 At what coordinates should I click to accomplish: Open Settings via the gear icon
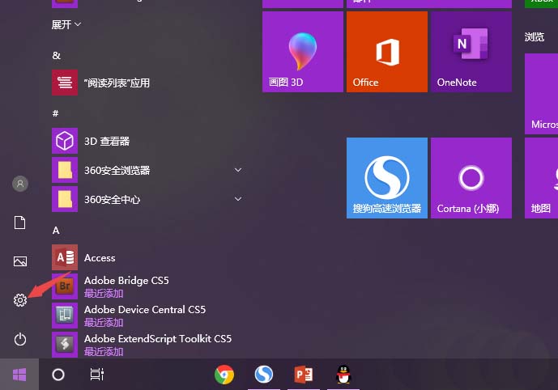point(20,300)
